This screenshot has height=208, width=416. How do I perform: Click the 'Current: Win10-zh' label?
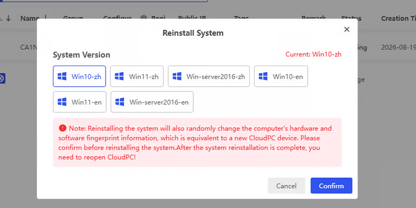pyautogui.click(x=313, y=54)
